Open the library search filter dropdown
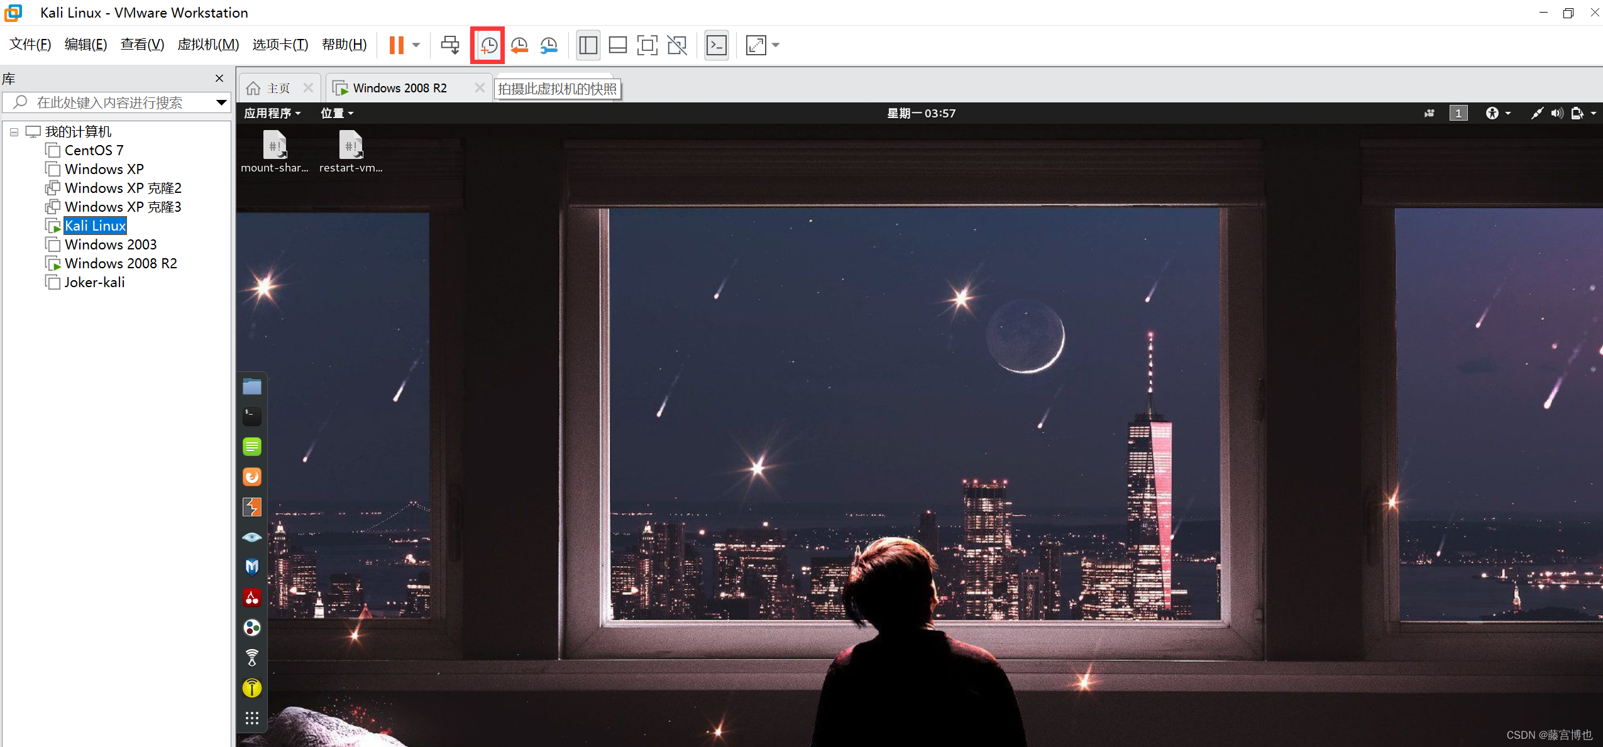 click(x=221, y=102)
